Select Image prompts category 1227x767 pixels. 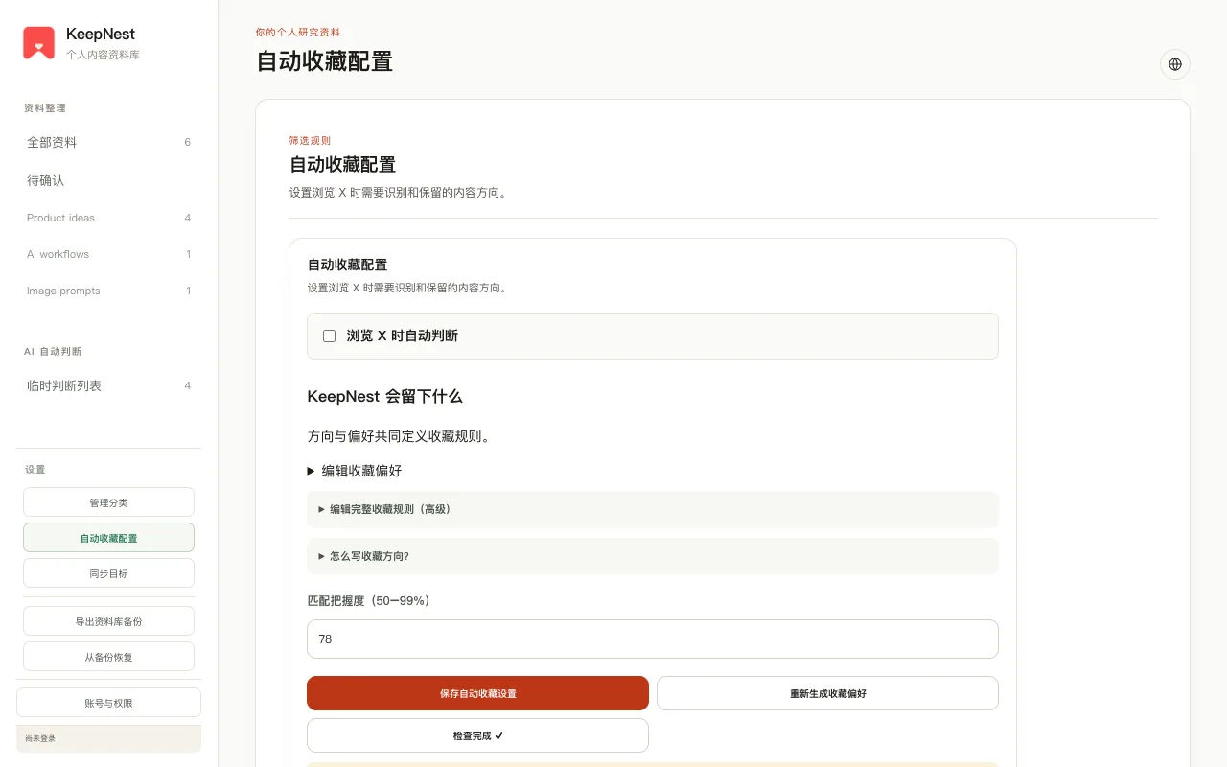click(108, 291)
